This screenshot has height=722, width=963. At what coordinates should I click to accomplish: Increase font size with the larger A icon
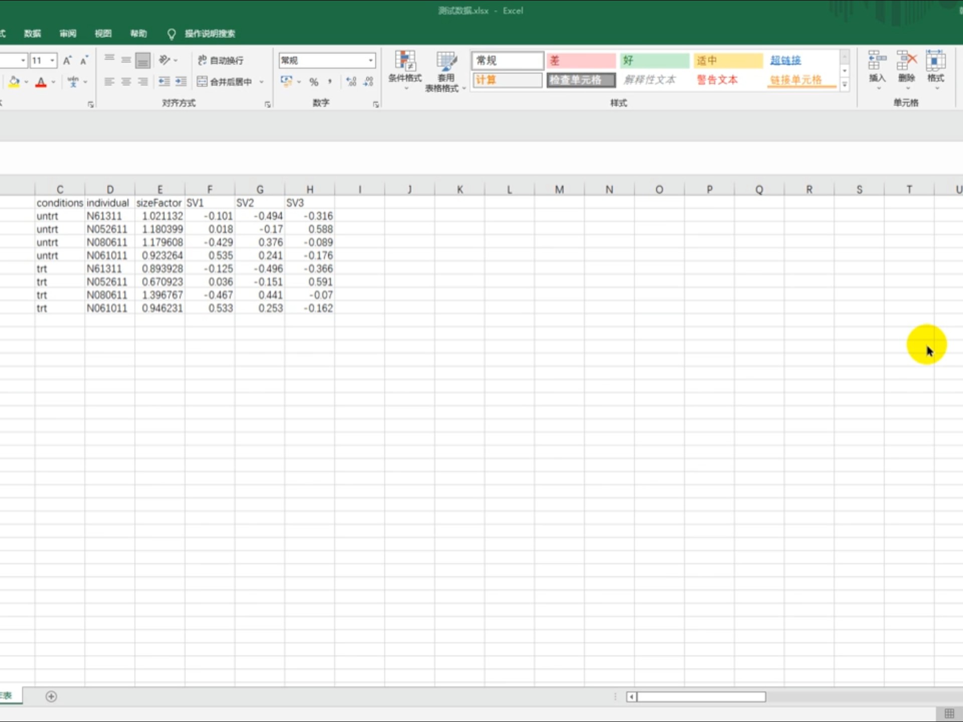tap(67, 61)
